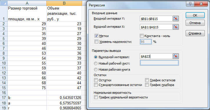Check the Остатки checkbox
Viewport: 210px width, 110px height.
click(96, 80)
